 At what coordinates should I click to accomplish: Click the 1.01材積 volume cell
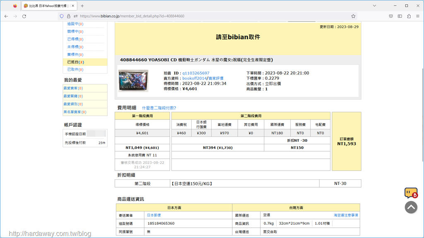coord(322,224)
